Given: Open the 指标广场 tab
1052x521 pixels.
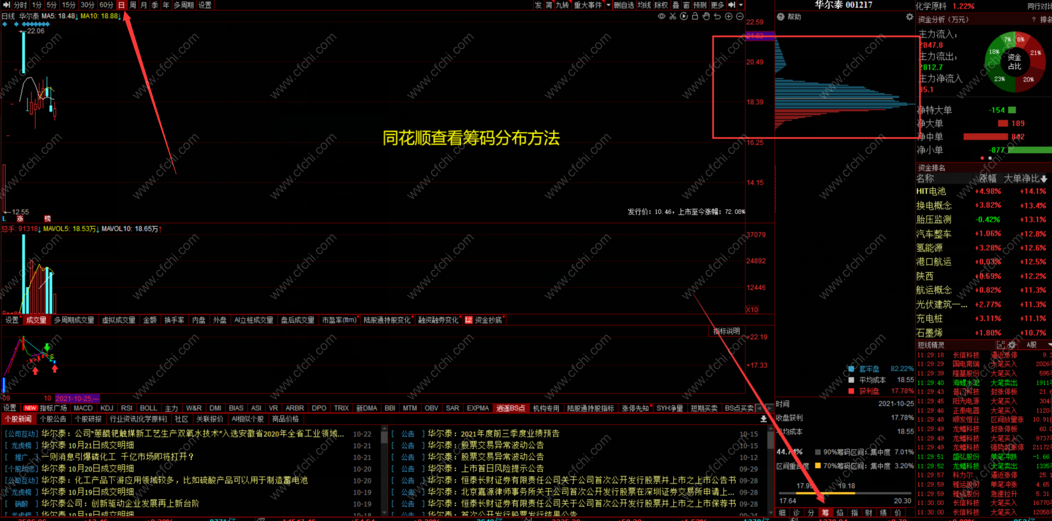Looking at the screenshot, I should point(53,408).
